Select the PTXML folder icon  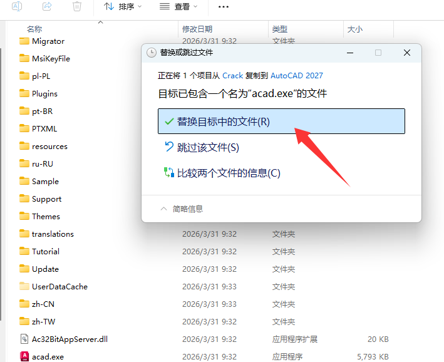24,128
